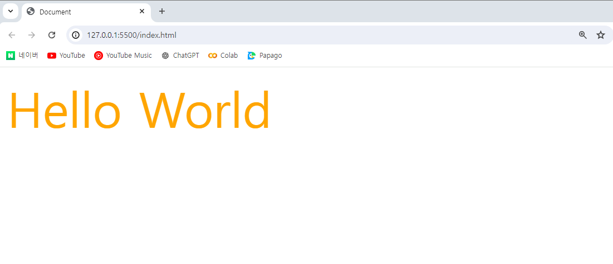This screenshot has width=613, height=264.
Task: Open the YouTube Music bookmark
Action: [123, 56]
